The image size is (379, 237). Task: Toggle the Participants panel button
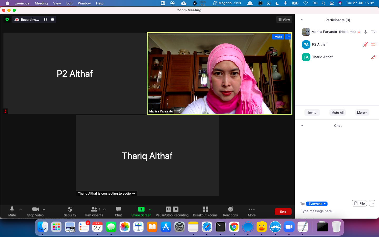click(x=94, y=211)
